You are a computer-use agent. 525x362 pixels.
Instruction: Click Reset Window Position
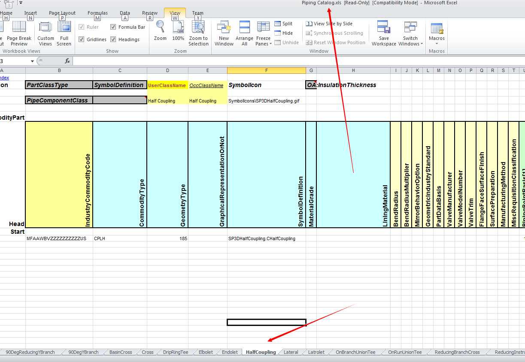coord(335,42)
